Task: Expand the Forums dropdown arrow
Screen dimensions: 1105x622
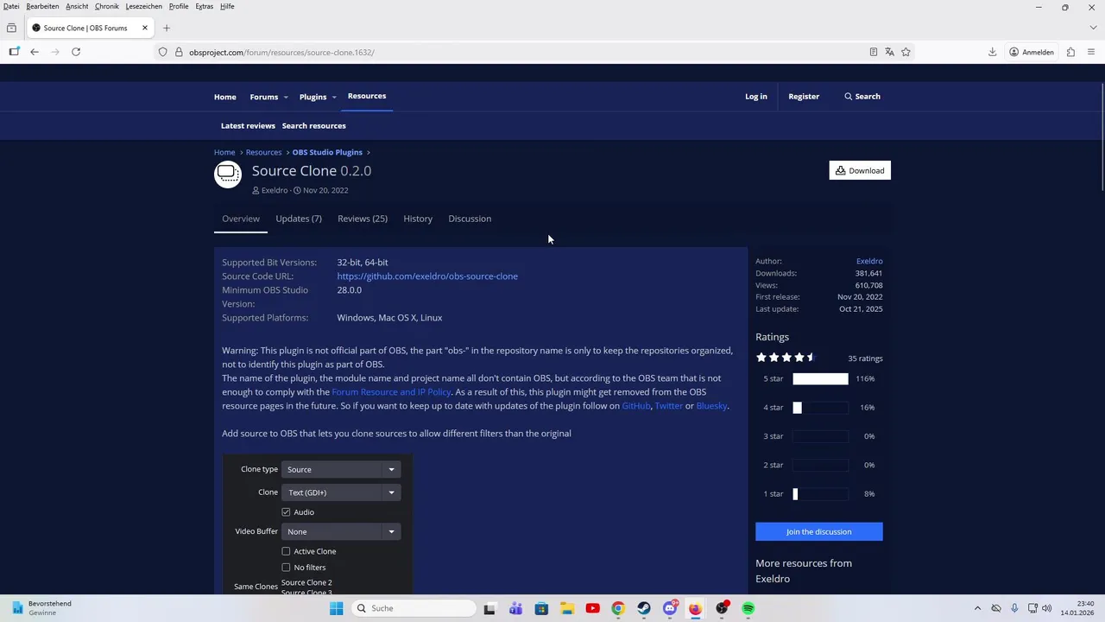Action: [x=286, y=97]
